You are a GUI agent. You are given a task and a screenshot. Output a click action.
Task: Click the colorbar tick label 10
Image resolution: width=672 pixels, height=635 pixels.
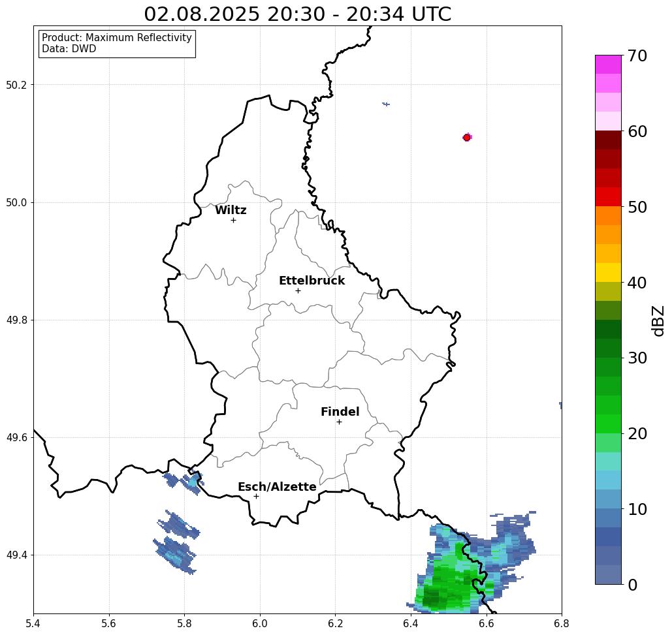[x=637, y=509]
